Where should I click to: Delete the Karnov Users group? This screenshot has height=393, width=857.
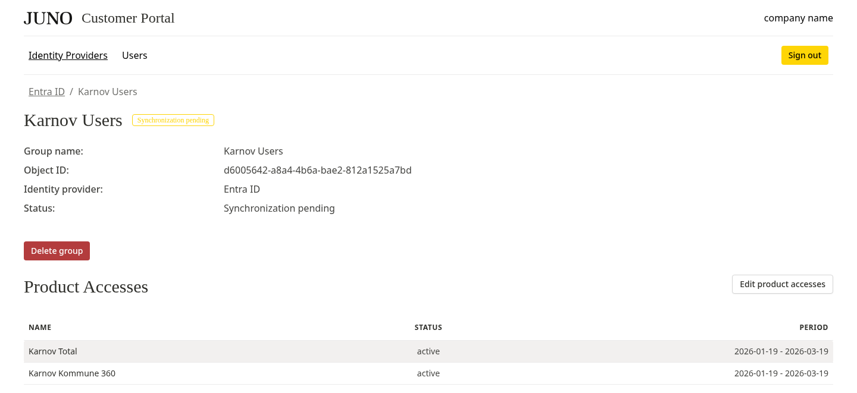pos(57,250)
